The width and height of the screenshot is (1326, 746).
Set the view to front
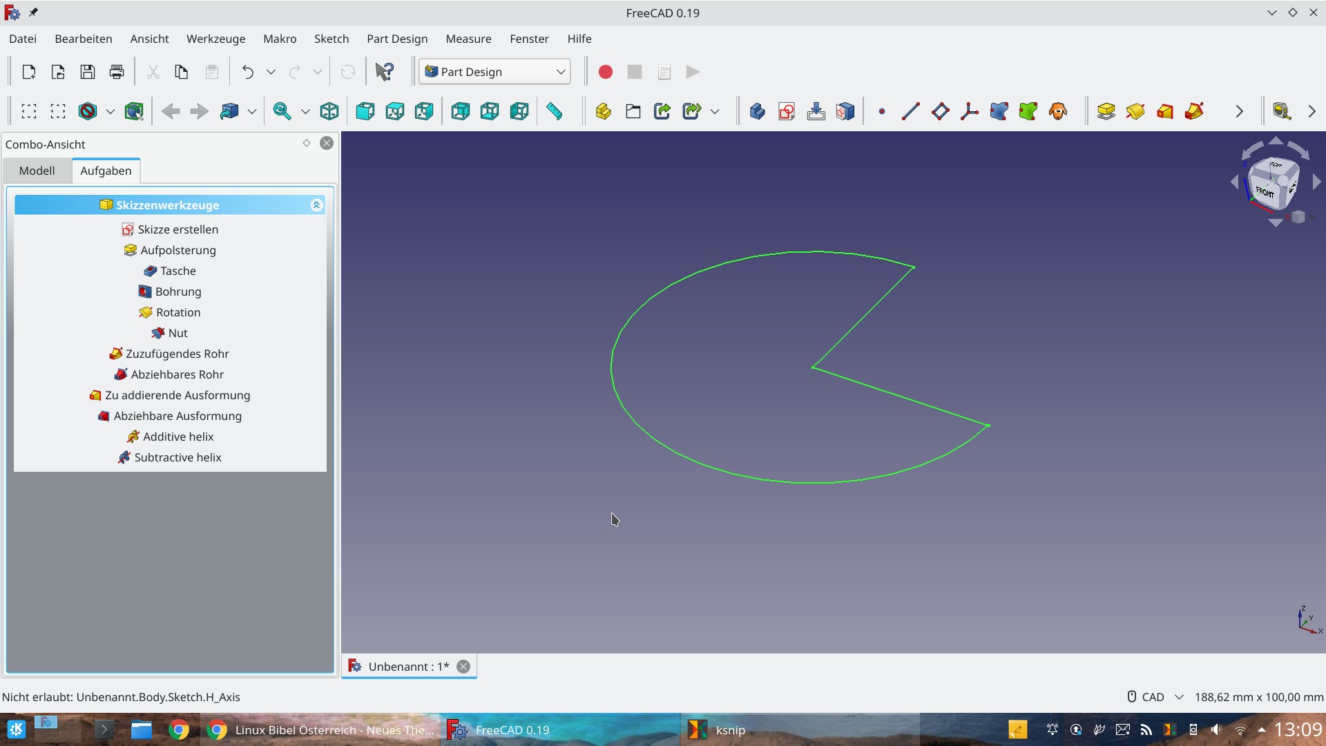tap(365, 111)
